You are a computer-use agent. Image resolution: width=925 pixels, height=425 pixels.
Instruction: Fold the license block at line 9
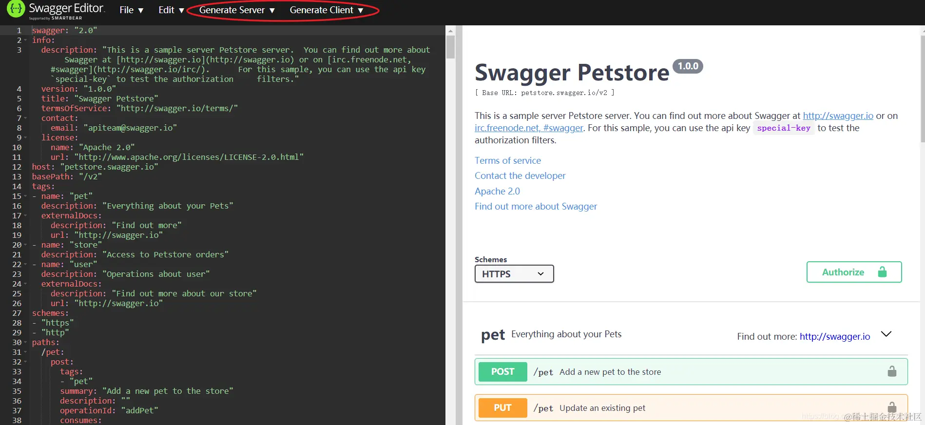25,137
